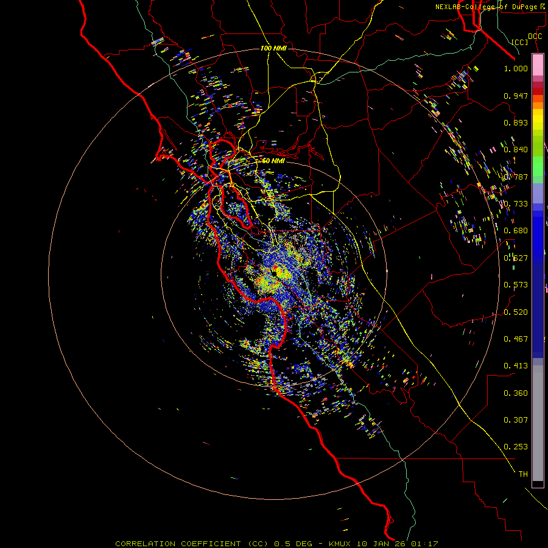The width and height of the screenshot is (548, 548).
Task: Select the 0.413 legend value
Action: [x=516, y=366]
